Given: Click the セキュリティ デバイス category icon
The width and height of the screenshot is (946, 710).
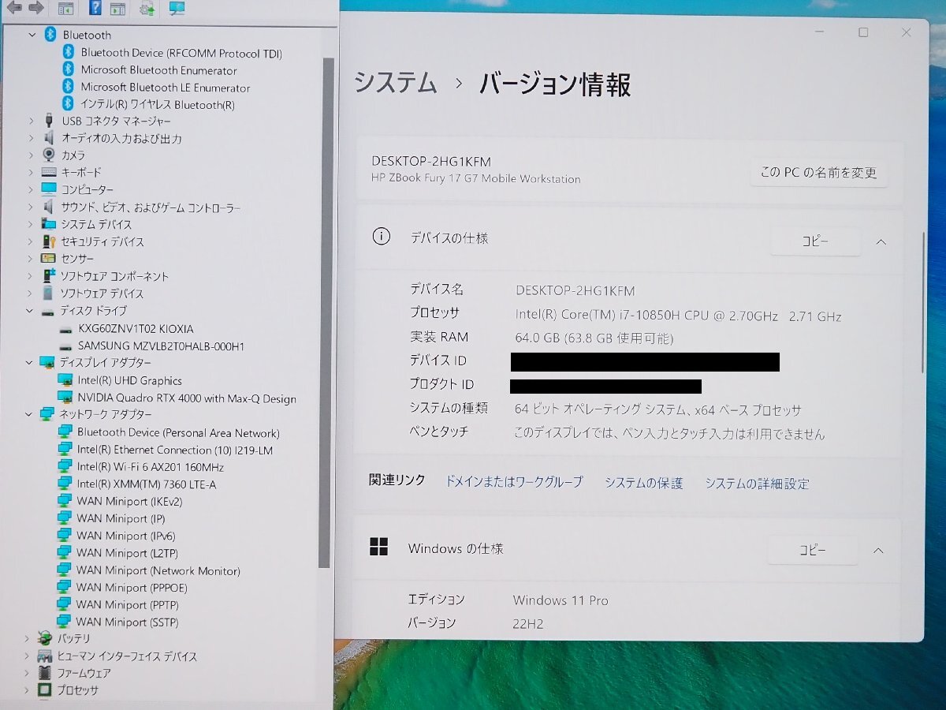Looking at the screenshot, I should click(x=49, y=241).
